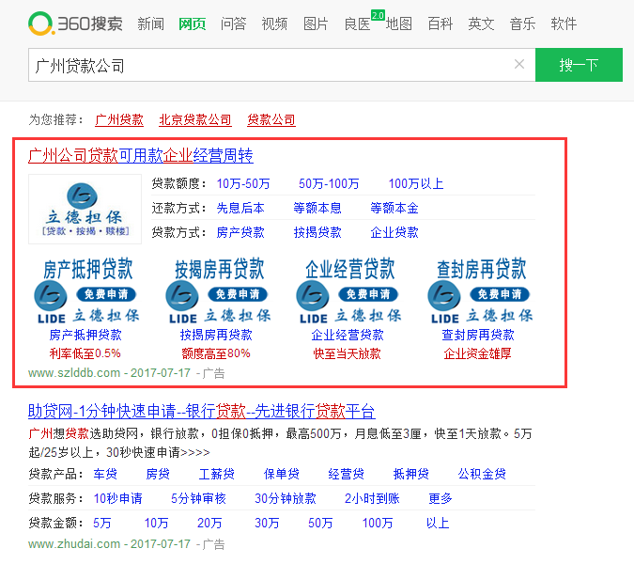This screenshot has height=564, width=634.
Task: Select repayment method 先息后本
Action: point(240,208)
